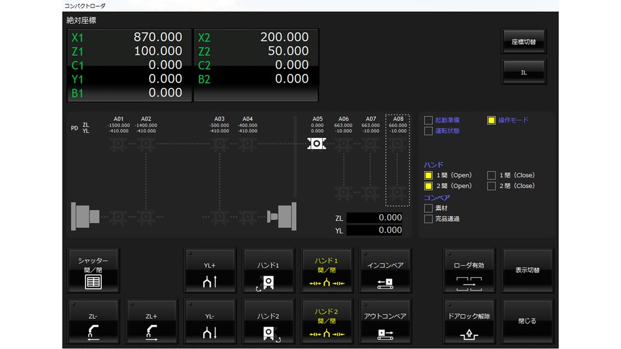
Task: Enable loader with ローダ有効 button
Action: click(469, 271)
